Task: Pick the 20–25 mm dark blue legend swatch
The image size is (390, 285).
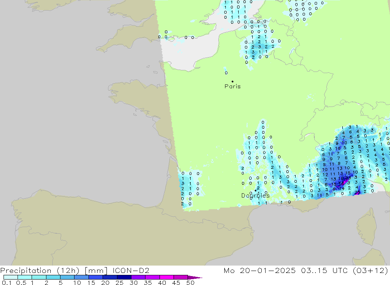Action: point(110,277)
